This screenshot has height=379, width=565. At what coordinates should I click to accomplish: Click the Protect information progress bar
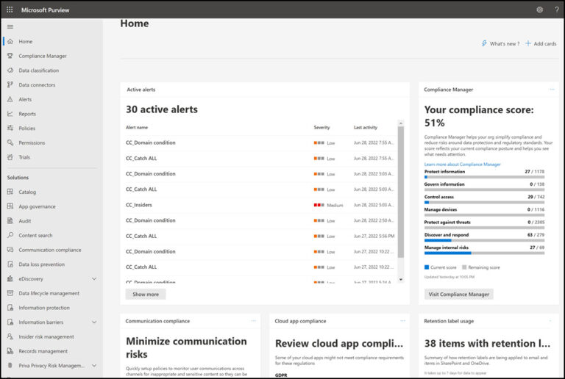[484, 177]
